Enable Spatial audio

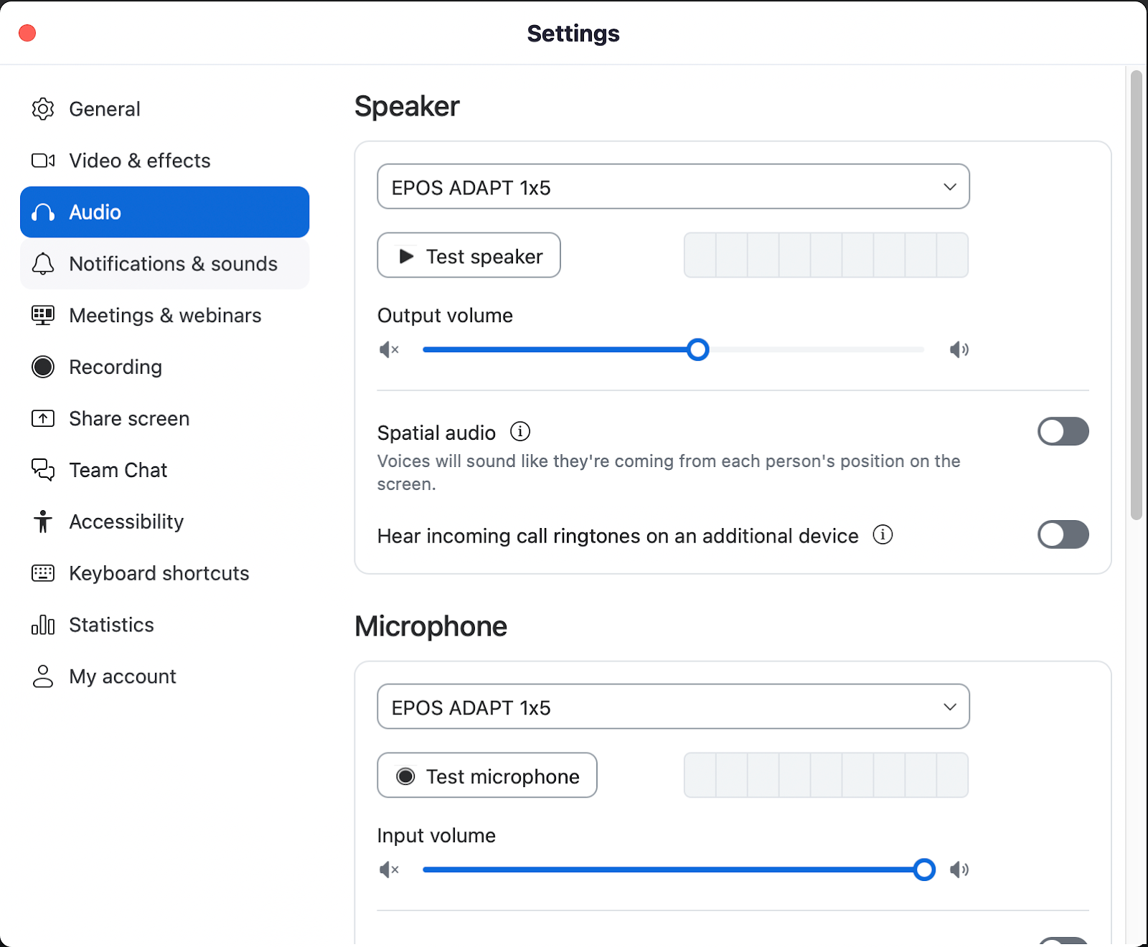1063,431
